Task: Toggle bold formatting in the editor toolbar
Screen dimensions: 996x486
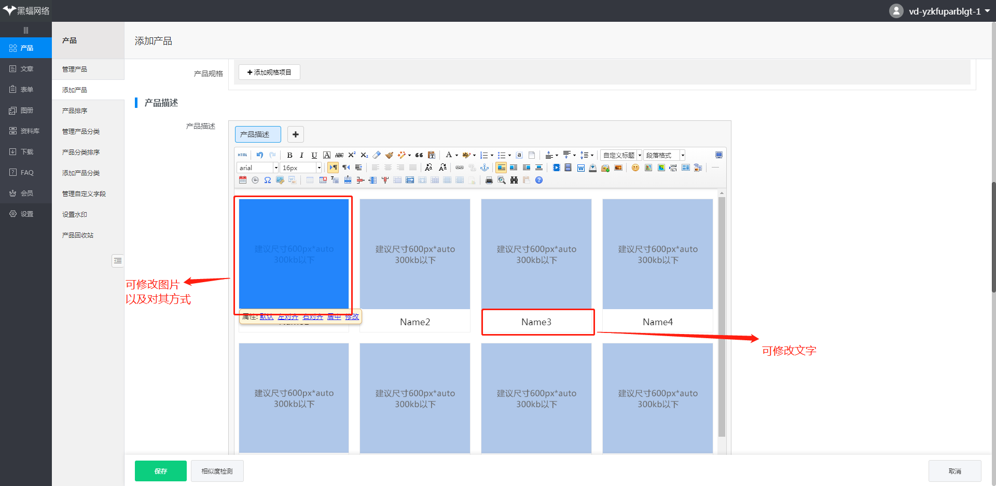Action: tap(289, 155)
